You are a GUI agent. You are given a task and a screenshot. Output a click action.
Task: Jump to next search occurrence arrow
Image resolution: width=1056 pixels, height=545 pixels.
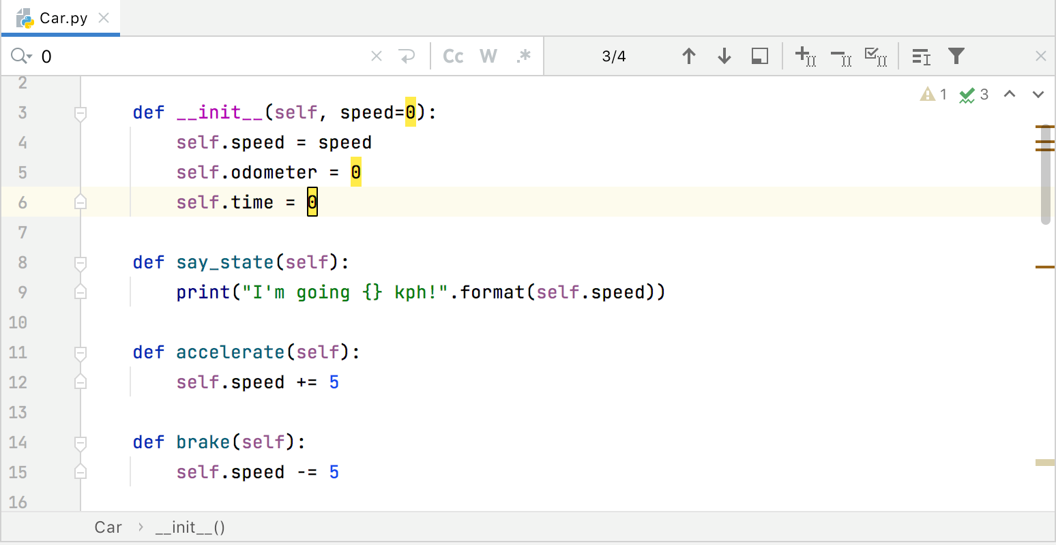[x=724, y=56]
